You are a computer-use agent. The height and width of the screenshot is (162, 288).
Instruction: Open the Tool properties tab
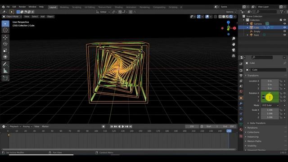click(241, 64)
